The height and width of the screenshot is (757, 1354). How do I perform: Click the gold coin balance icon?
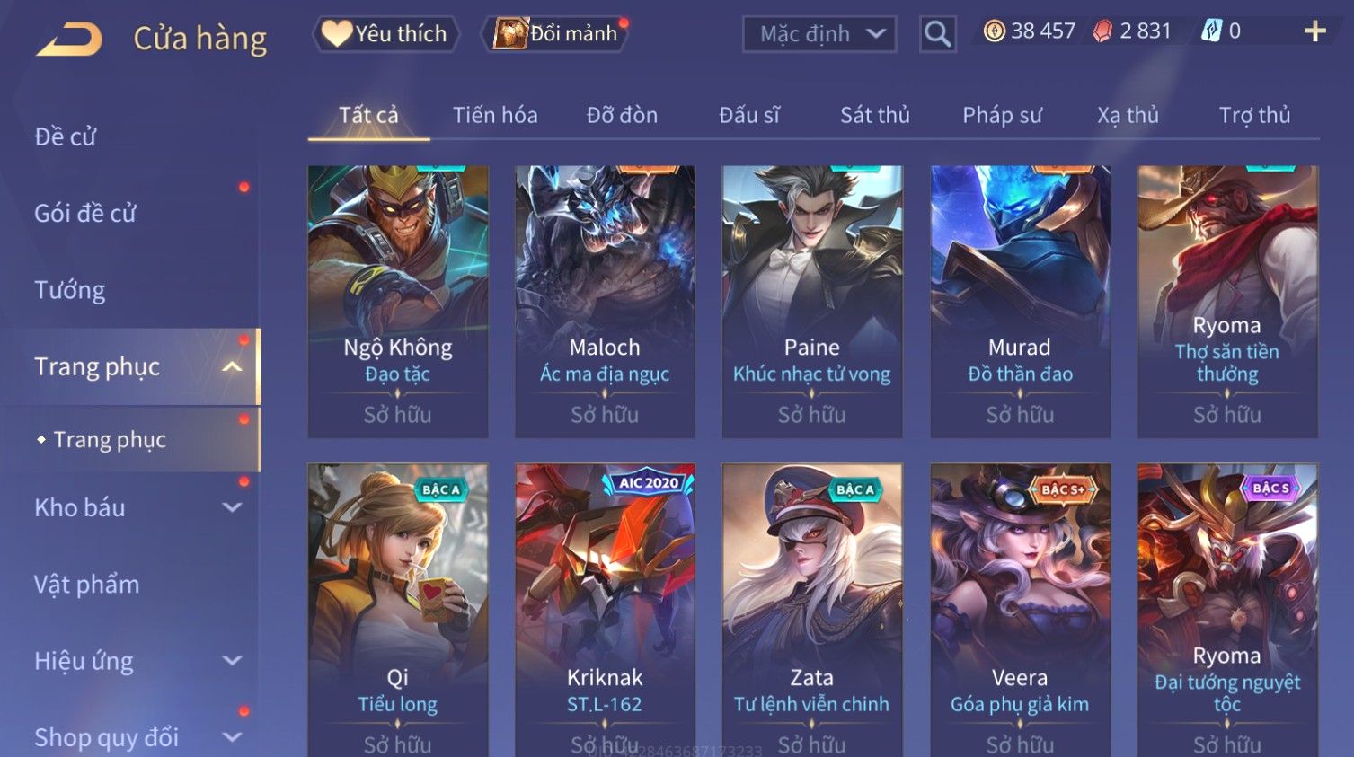[x=994, y=31]
